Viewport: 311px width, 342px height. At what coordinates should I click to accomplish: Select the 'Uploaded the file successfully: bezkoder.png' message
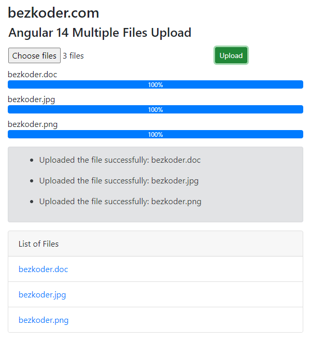click(x=120, y=202)
